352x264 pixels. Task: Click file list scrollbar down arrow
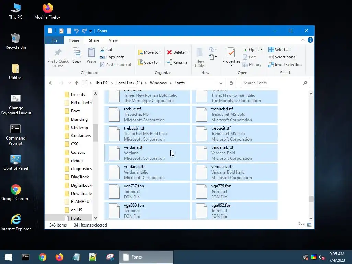(311, 218)
